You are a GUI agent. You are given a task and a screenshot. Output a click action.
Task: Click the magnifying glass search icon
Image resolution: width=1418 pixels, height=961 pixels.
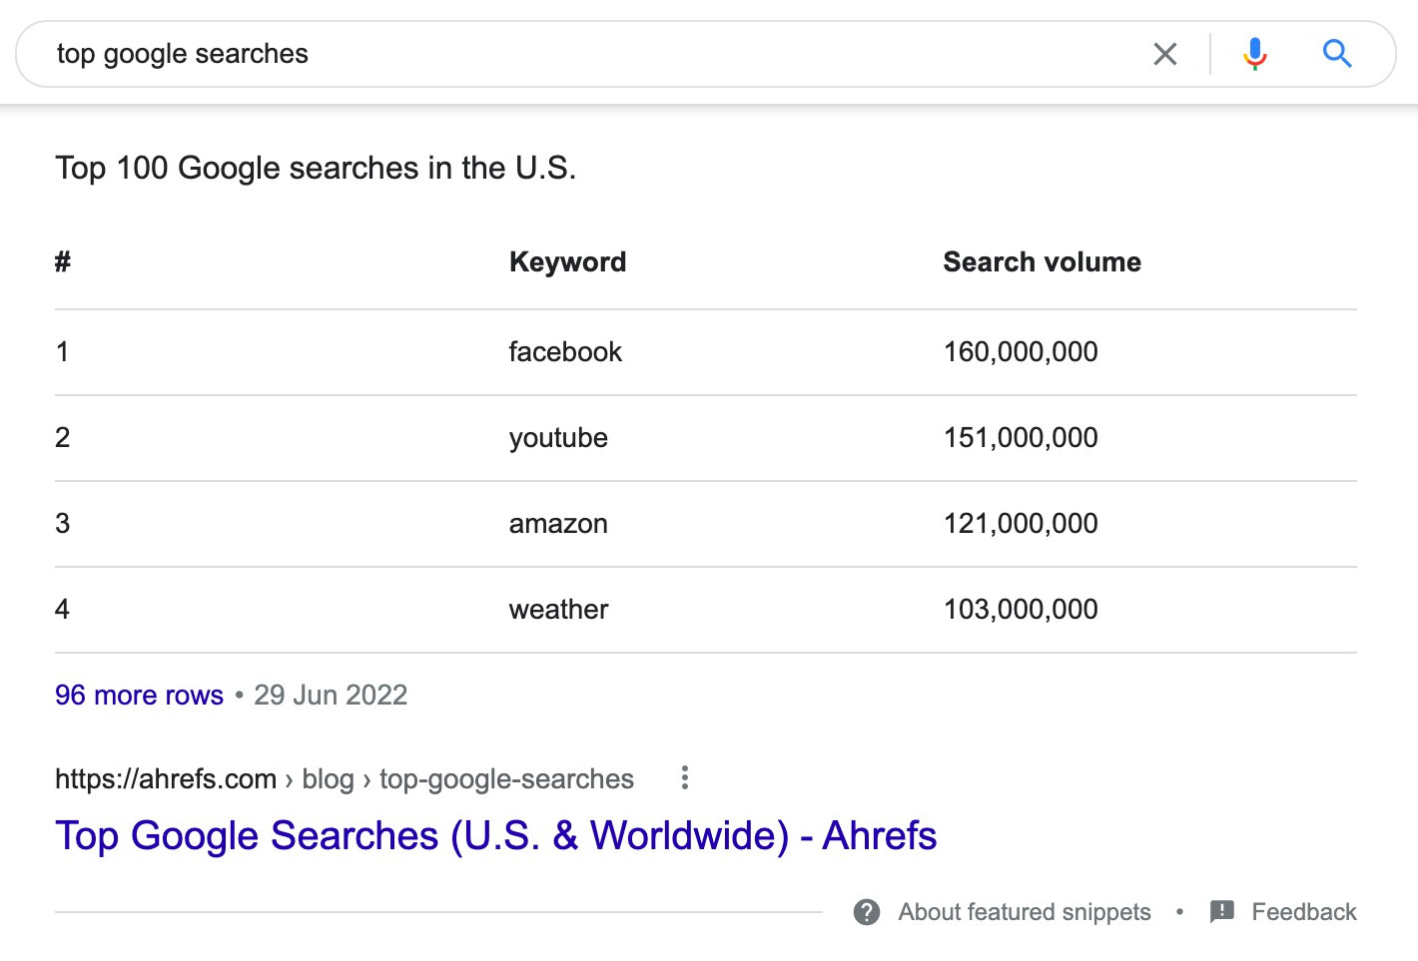coord(1337,54)
